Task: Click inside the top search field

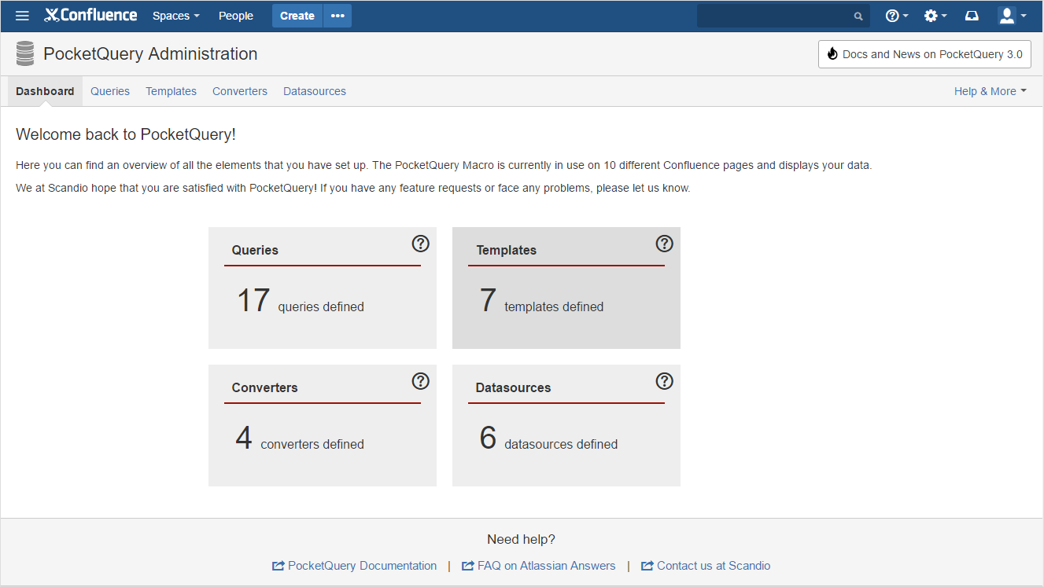Action: [x=775, y=16]
